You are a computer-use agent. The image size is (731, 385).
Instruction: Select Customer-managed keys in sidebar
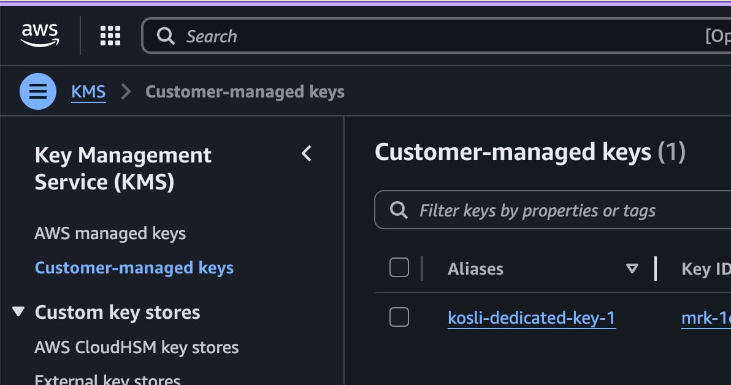[134, 268]
